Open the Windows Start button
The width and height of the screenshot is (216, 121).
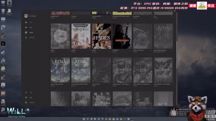click(x=84, y=119)
